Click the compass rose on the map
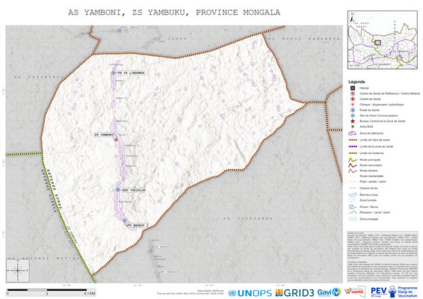The image size is (423, 299). click(18, 271)
